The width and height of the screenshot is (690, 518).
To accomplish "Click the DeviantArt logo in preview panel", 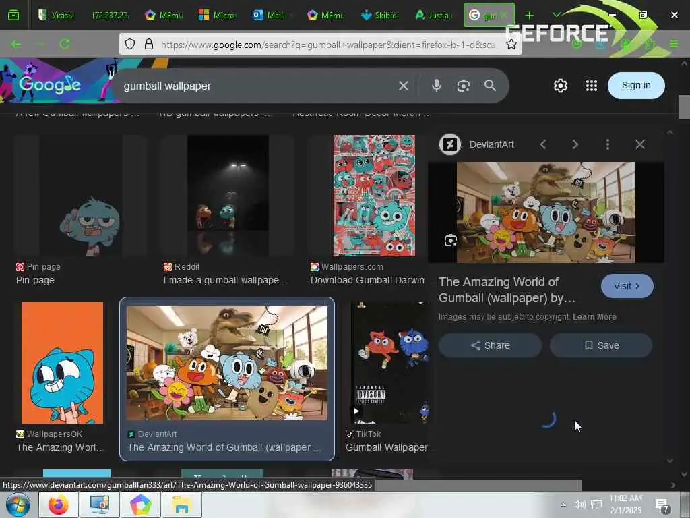I will [450, 144].
